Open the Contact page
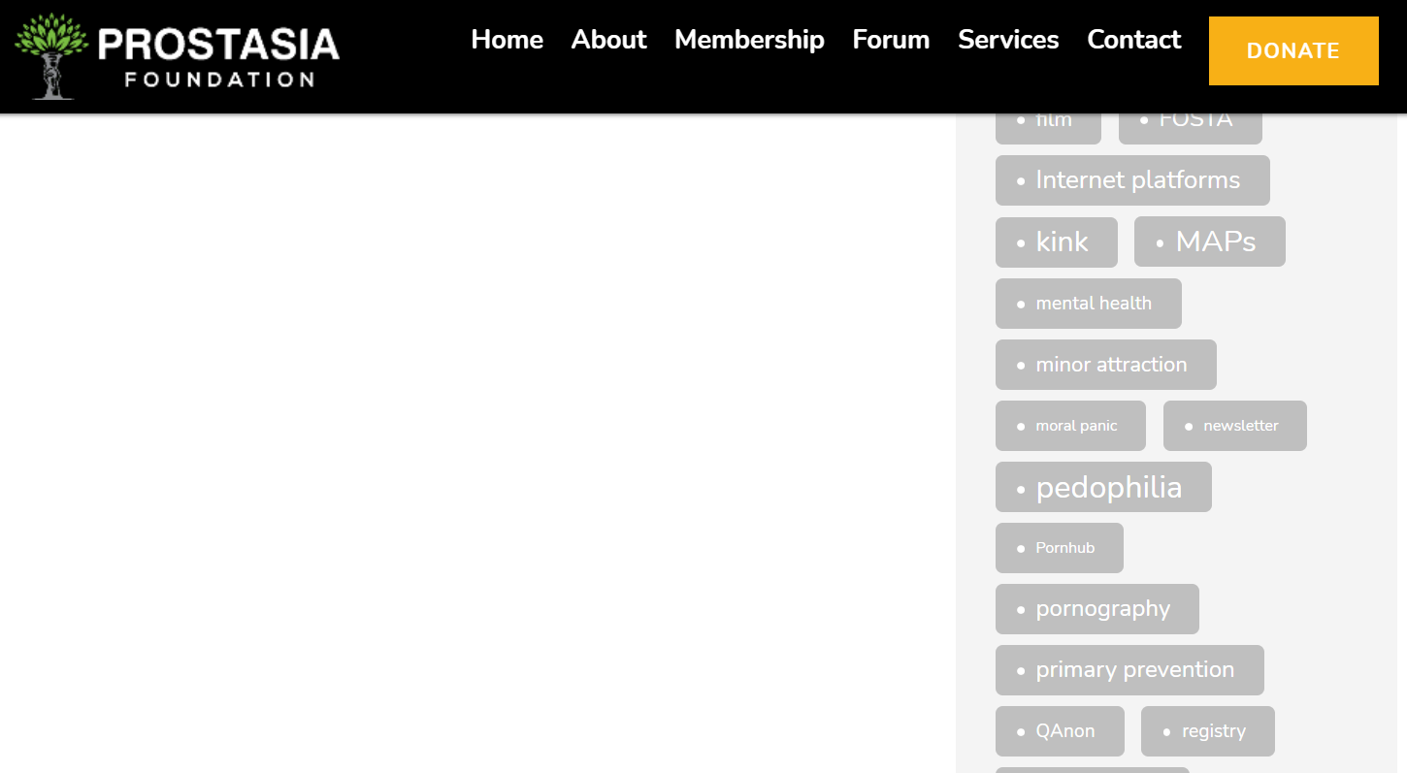 tap(1134, 40)
